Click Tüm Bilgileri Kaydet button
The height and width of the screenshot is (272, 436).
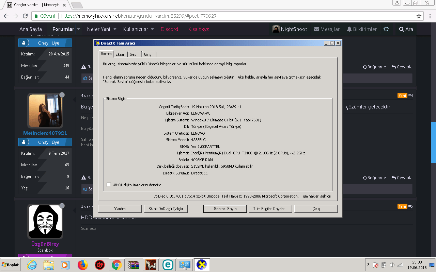pos(270,209)
